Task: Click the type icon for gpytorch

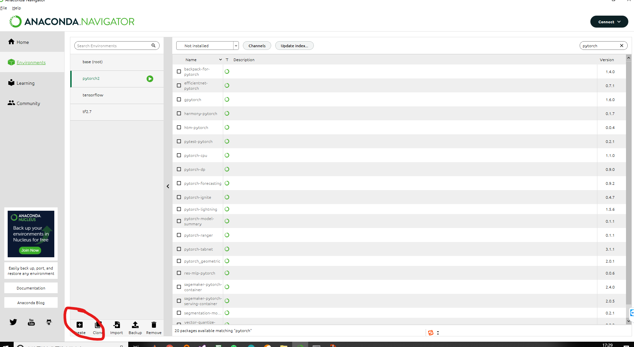Action: point(227,99)
